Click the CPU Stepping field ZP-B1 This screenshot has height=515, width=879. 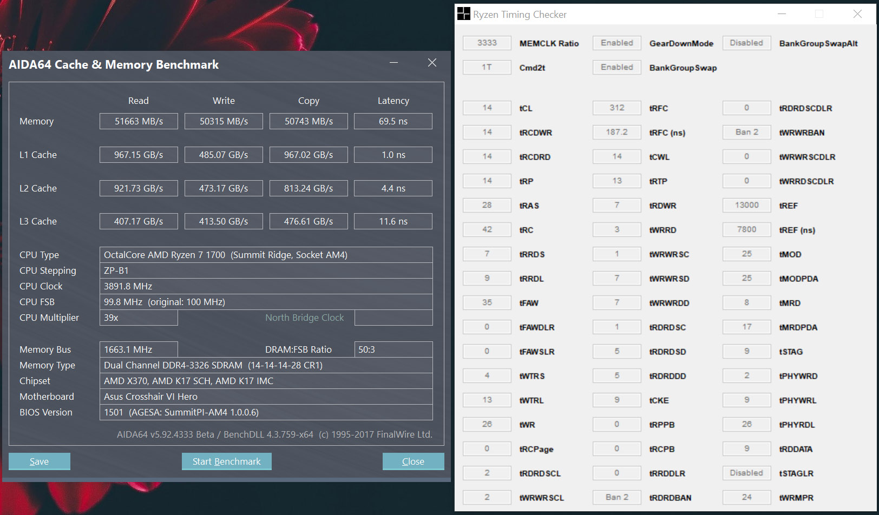266,270
